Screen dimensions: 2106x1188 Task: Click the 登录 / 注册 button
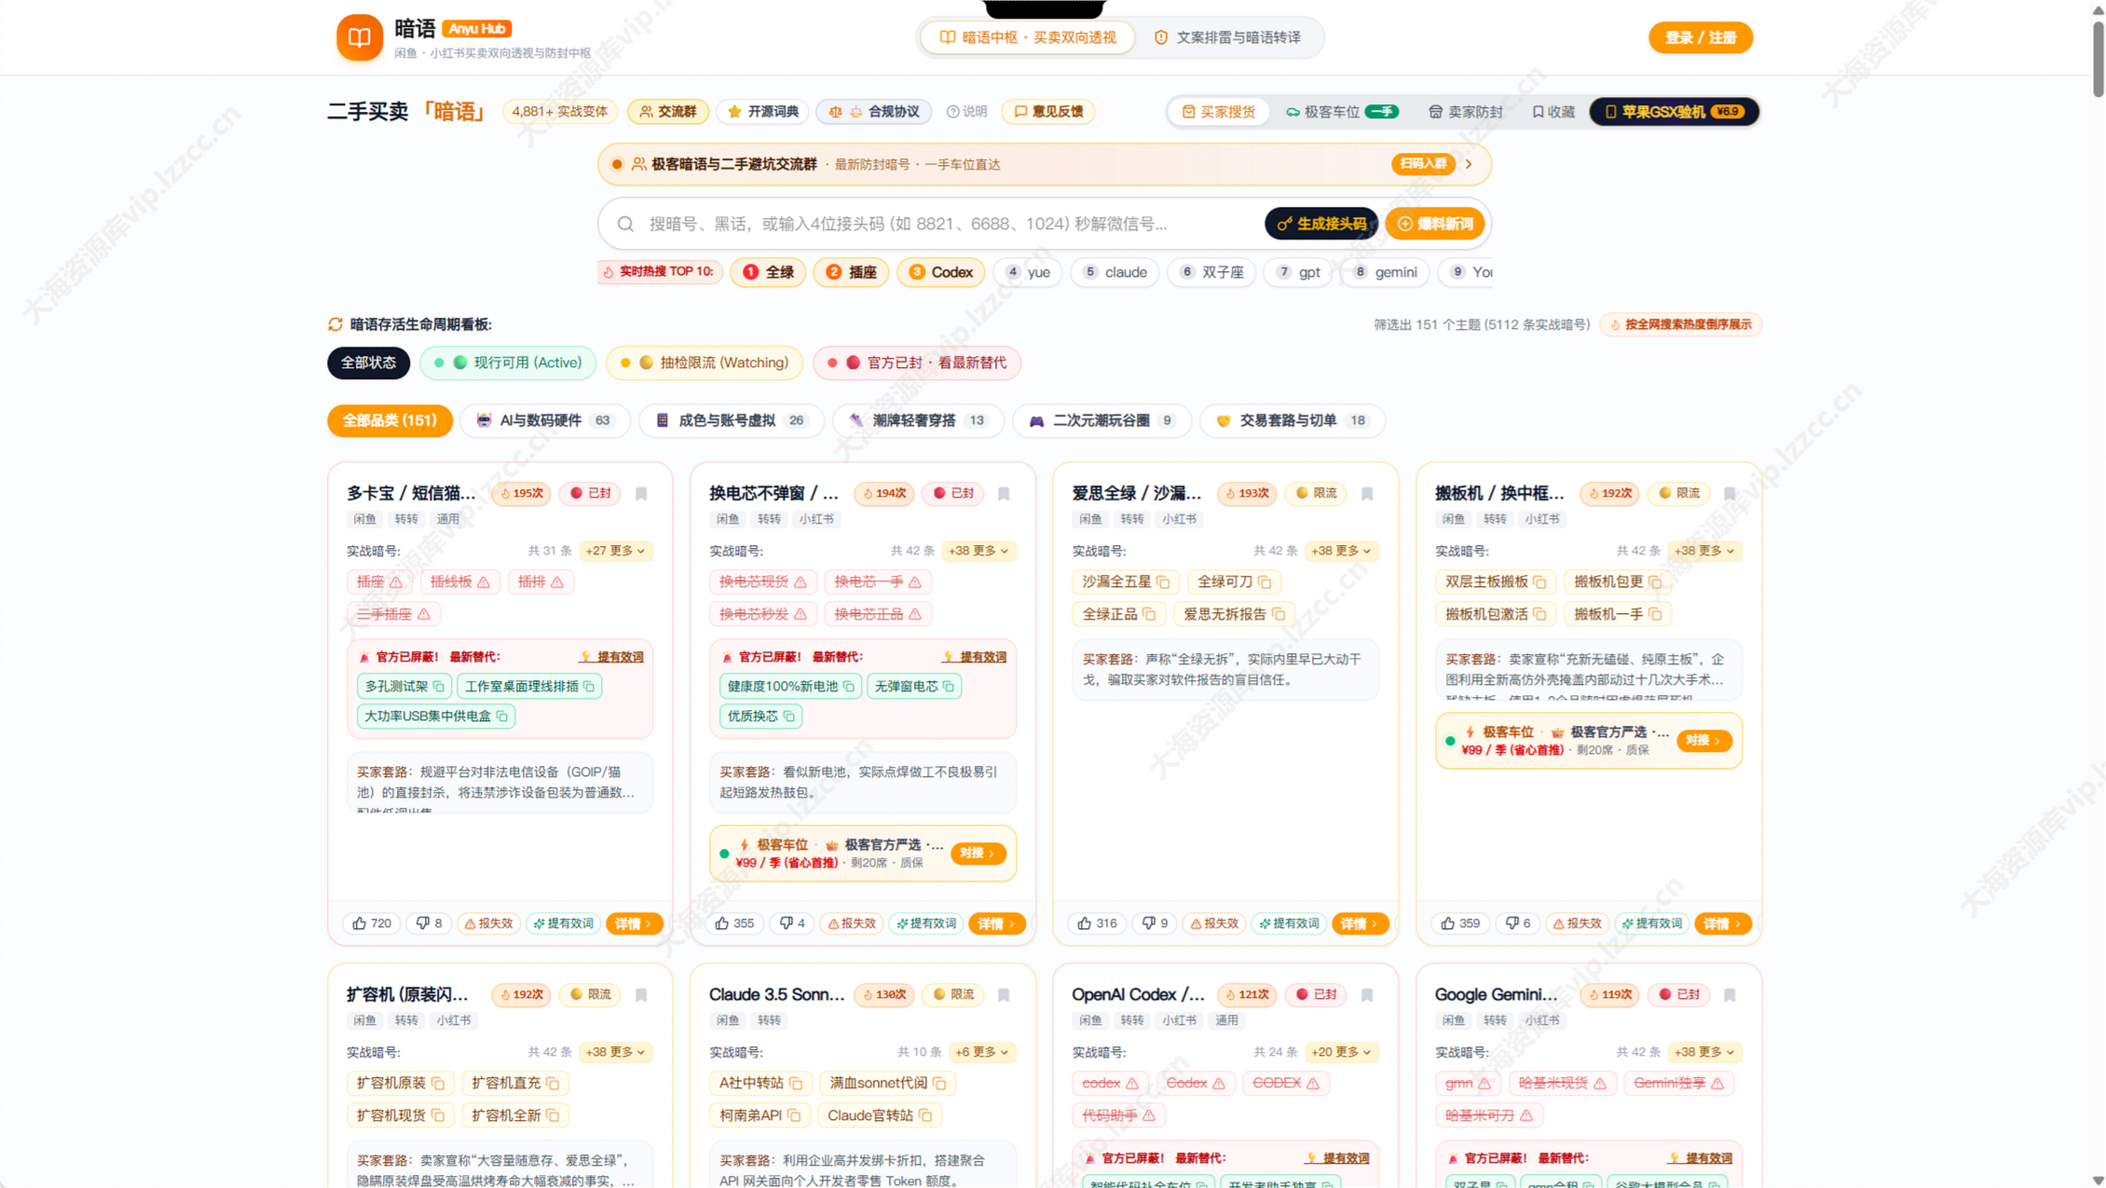[1700, 37]
